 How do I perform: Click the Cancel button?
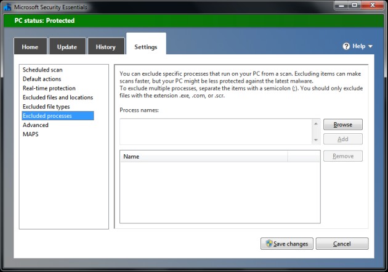[x=342, y=244]
